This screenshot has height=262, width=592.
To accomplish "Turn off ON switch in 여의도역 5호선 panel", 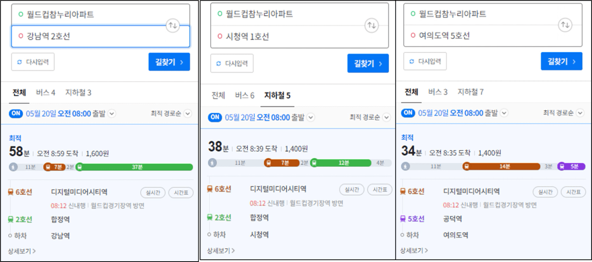I will tap(408, 113).
